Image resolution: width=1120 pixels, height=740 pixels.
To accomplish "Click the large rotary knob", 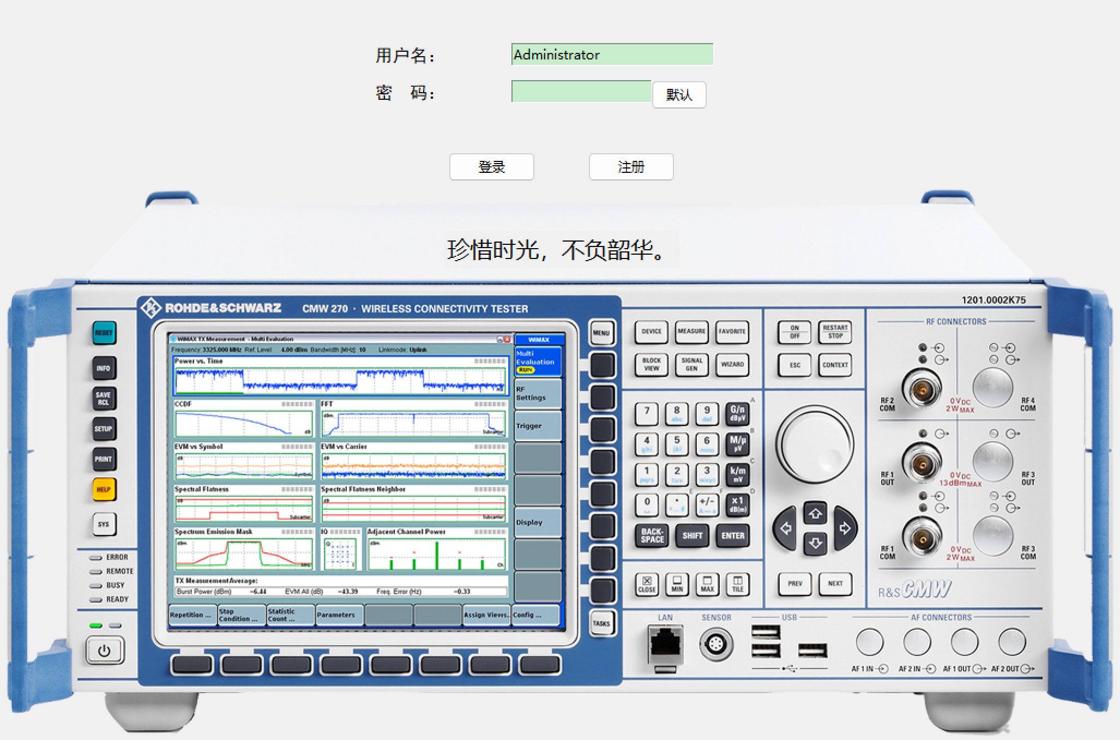I will (x=815, y=445).
